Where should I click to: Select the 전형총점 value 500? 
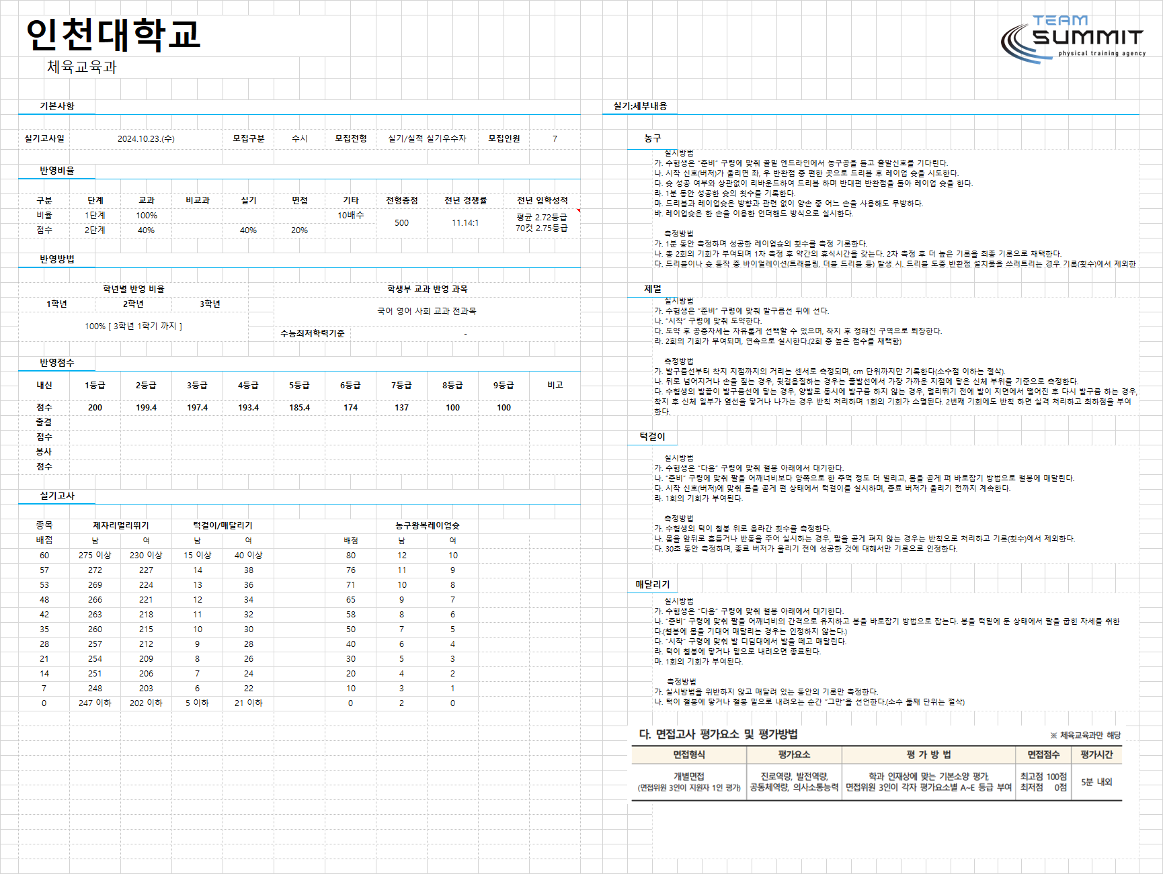click(401, 223)
